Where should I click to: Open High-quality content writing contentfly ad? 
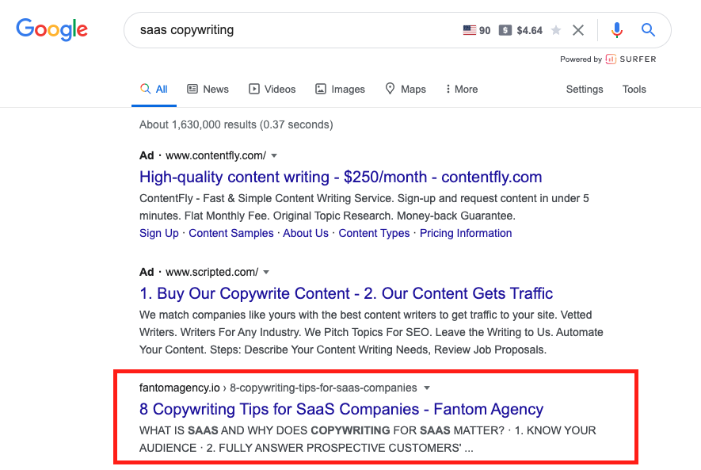[x=341, y=177]
